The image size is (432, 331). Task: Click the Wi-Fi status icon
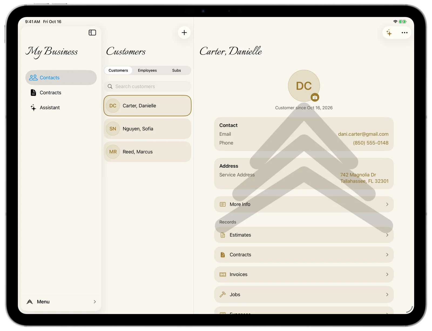point(395,22)
